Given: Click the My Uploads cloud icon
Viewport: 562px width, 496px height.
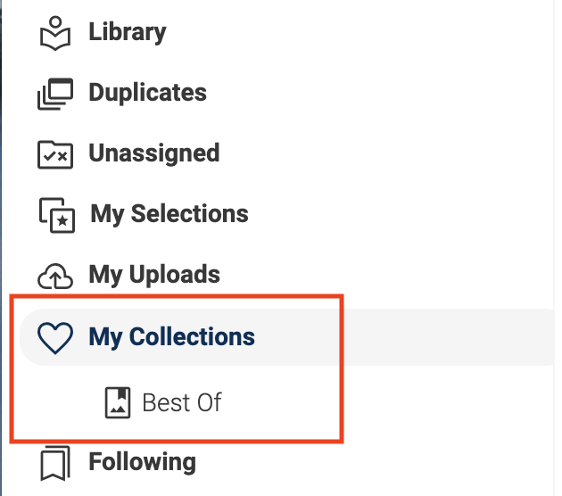Looking at the screenshot, I should [x=54, y=276].
